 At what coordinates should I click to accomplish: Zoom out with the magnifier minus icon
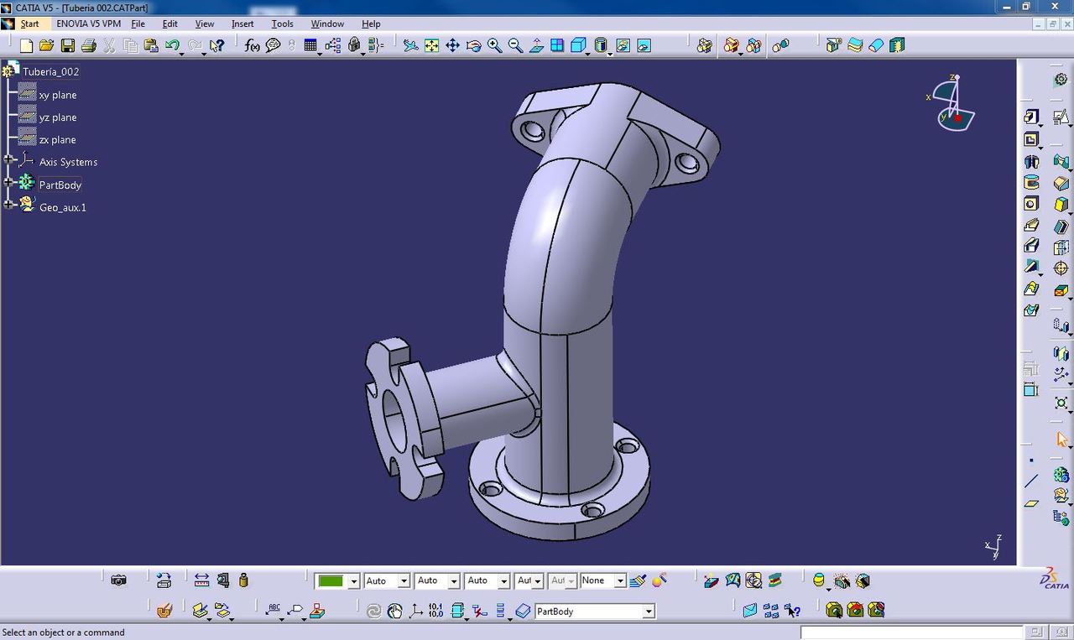tap(515, 45)
